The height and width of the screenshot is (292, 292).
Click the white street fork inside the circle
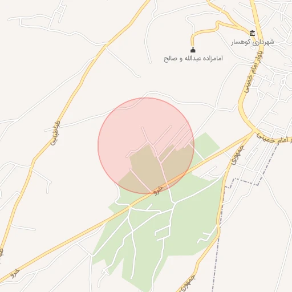pyautogui.click(x=149, y=141)
